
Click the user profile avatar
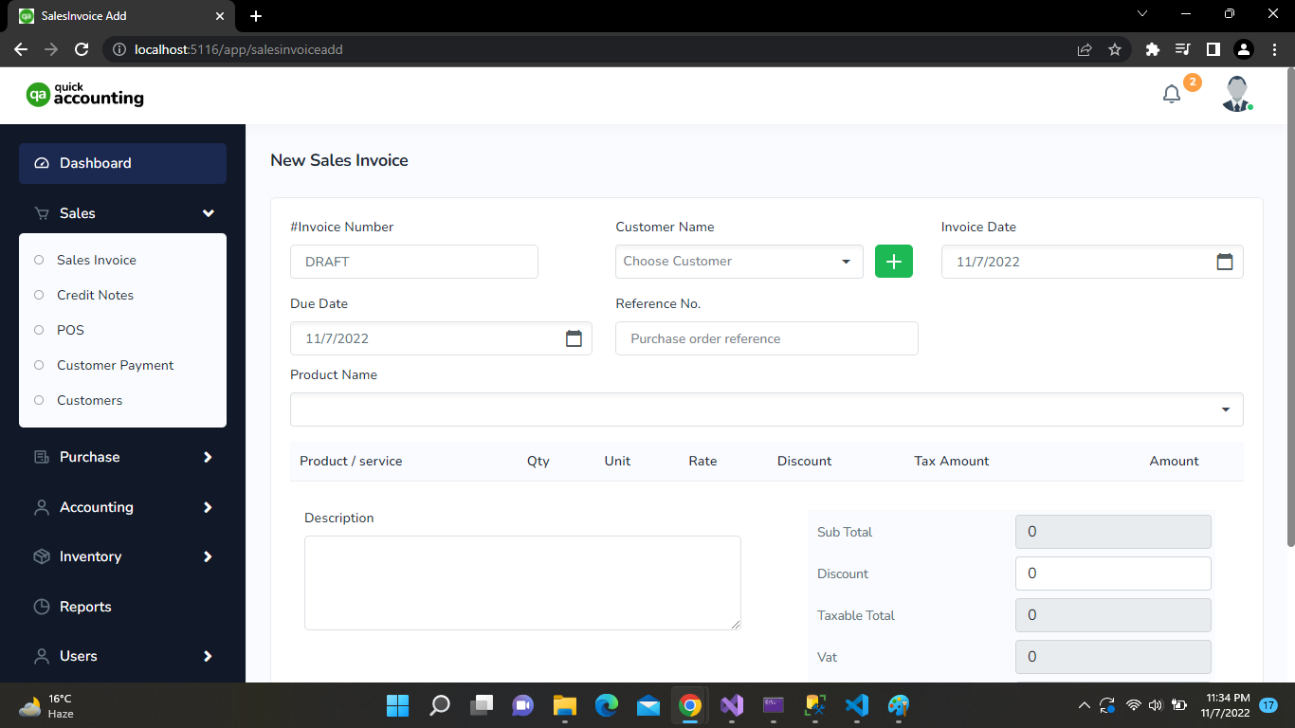click(x=1236, y=94)
